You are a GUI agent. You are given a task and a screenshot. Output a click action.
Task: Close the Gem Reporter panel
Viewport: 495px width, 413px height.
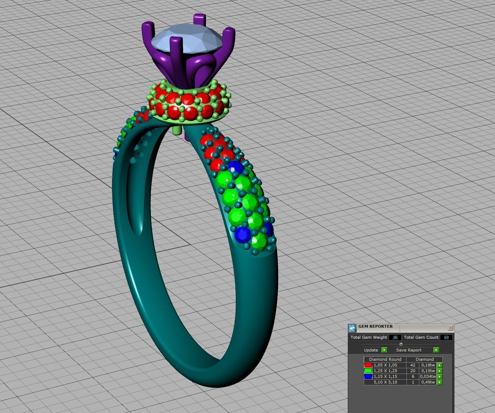450,328
